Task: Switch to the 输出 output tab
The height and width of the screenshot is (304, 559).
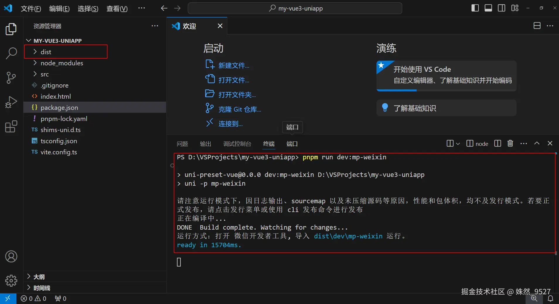Action: pos(205,144)
